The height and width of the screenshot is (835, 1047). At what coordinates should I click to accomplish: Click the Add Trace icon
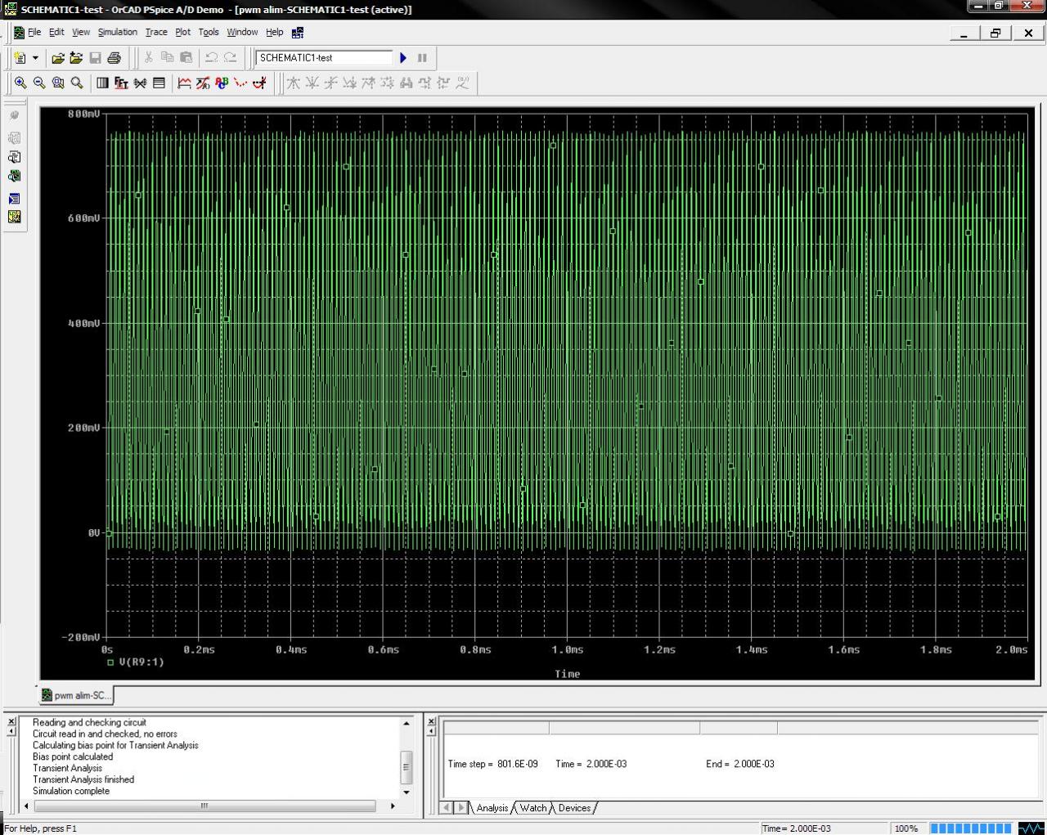coord(184,83)
